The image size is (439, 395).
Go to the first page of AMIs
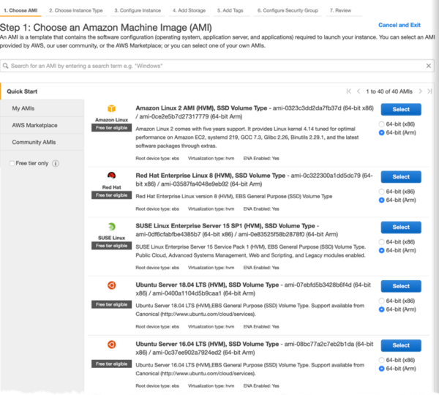coord(348,91)
